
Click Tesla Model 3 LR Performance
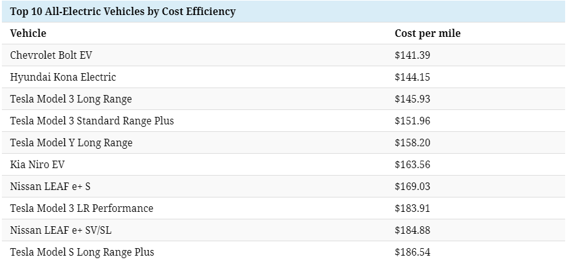click(x=82, y=208)
